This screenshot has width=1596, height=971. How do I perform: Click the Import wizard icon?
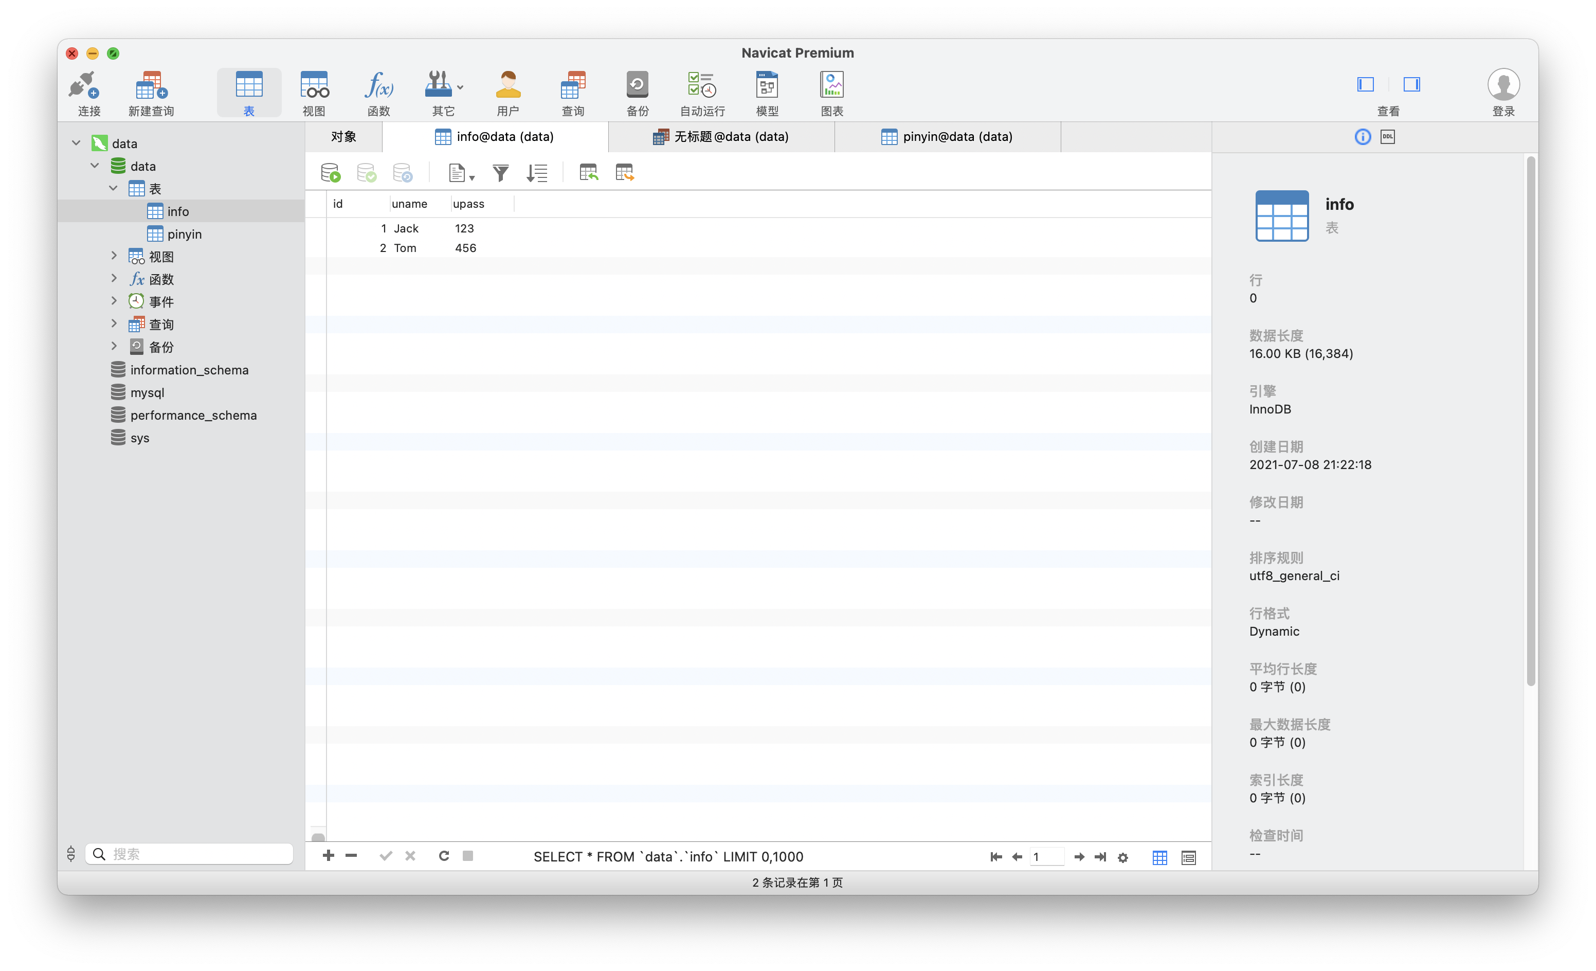coord(588,173)
